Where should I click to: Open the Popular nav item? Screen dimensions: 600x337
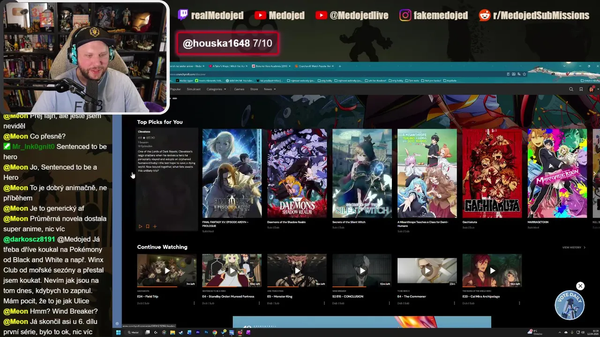[175, 89]
